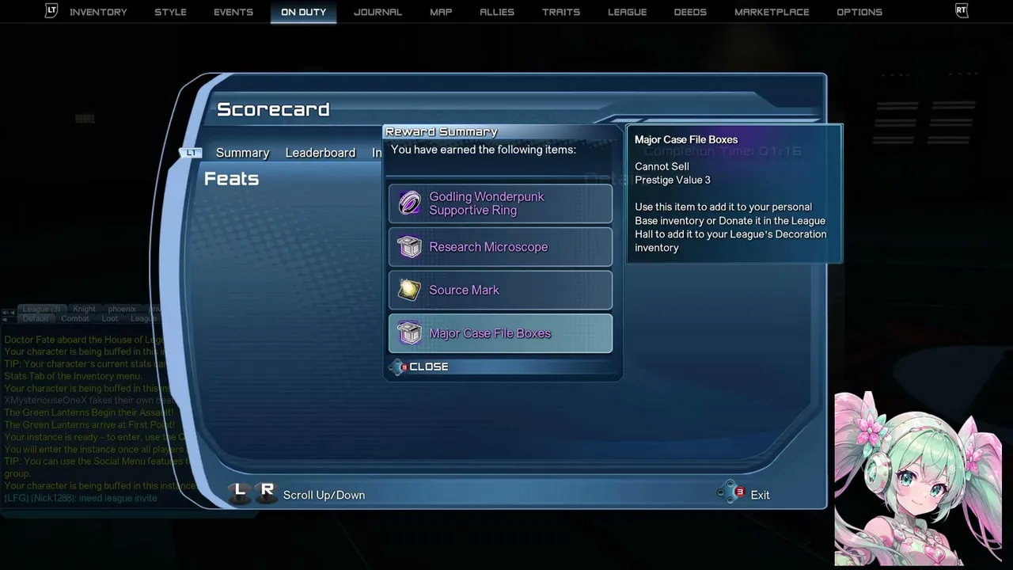Click the R stick scroll icon
Screen dimensions: 1013x570
pos(267,493)
